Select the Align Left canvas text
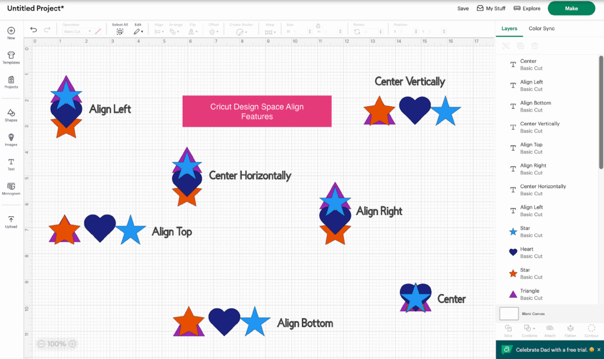The width and height of the screenshot is (604, 359). click(x=110, y=109)
